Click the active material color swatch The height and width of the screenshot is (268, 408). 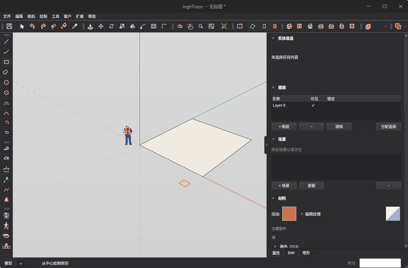click(289, 214)
